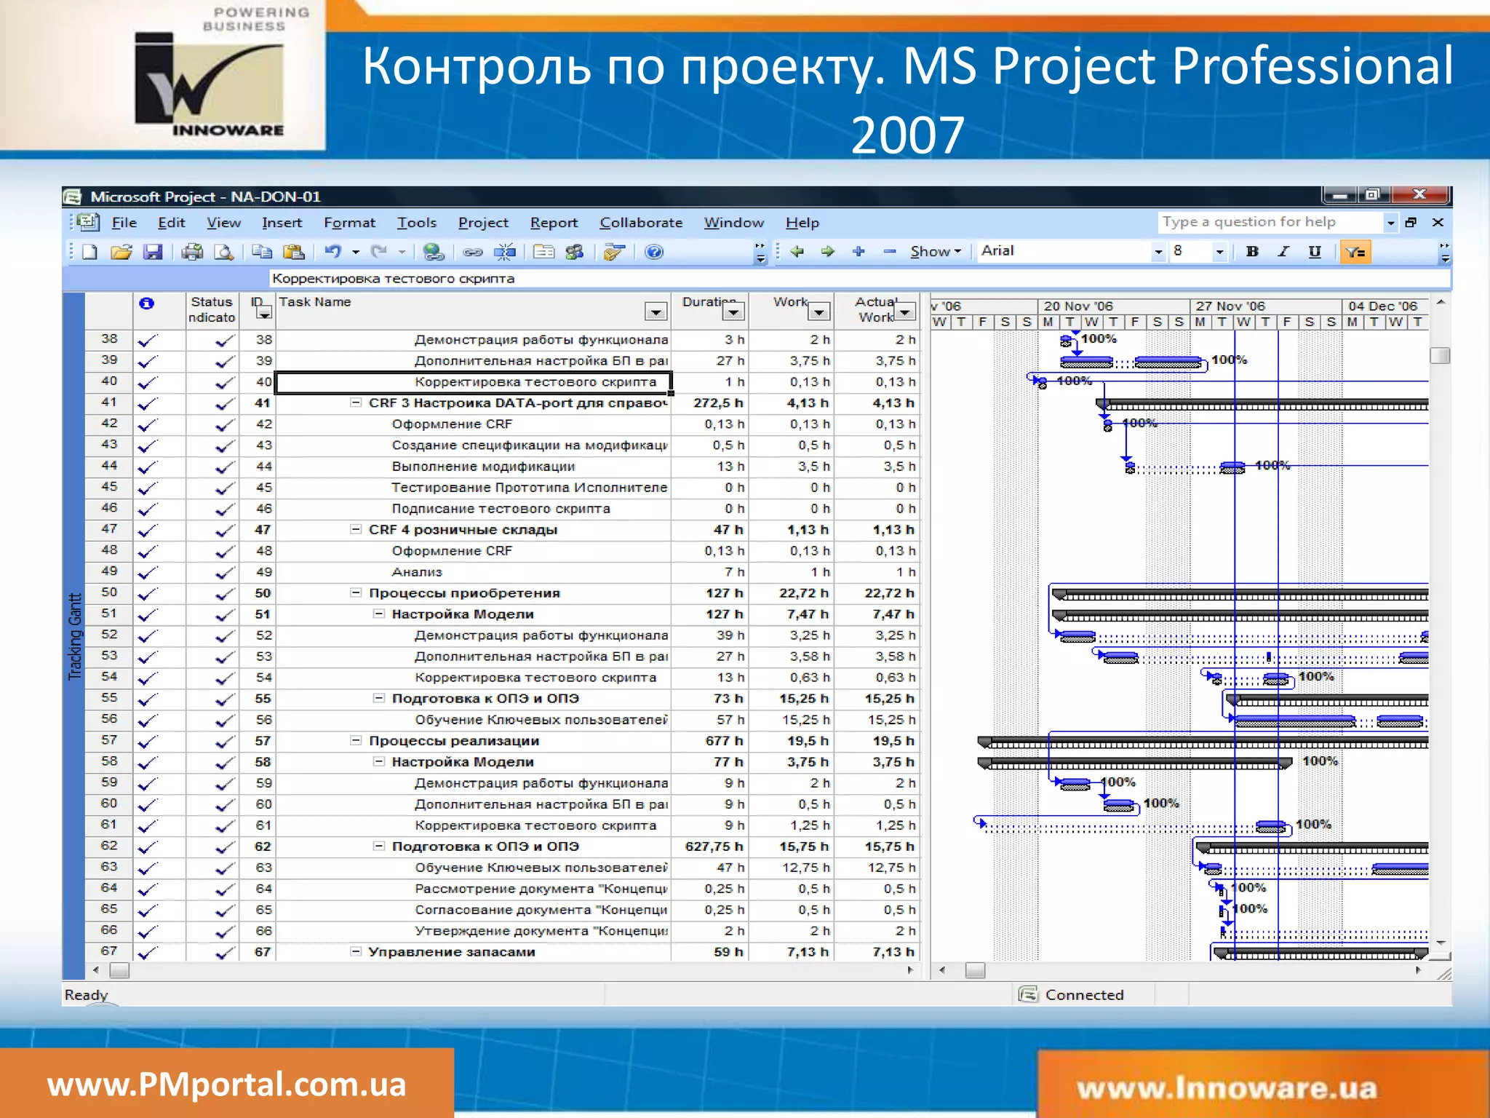Show subtasks with blue plus
The width and height of the screenshot is (1490, 1118).
858,251
